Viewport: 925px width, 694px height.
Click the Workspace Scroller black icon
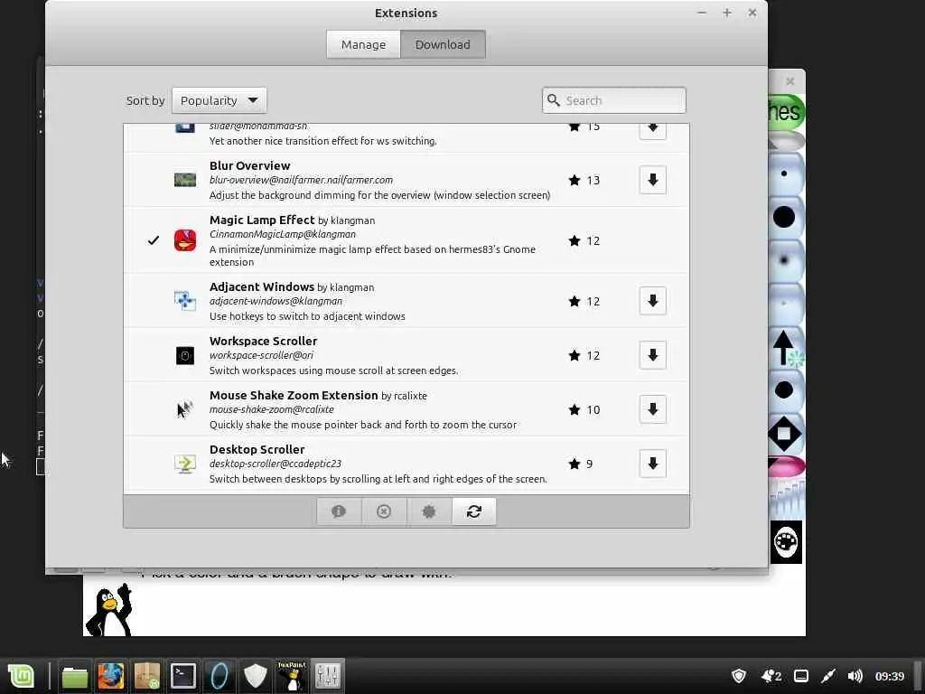(185, 355)
